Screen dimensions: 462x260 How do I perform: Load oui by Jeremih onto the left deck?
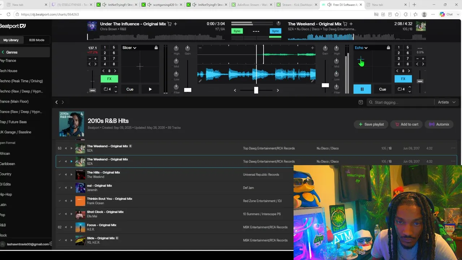pos(66,188)
